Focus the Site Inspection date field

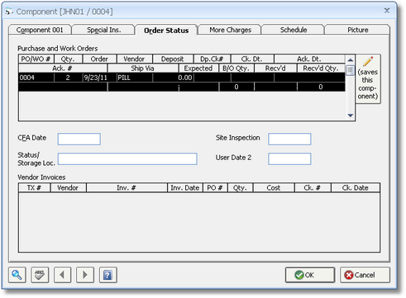289,139
